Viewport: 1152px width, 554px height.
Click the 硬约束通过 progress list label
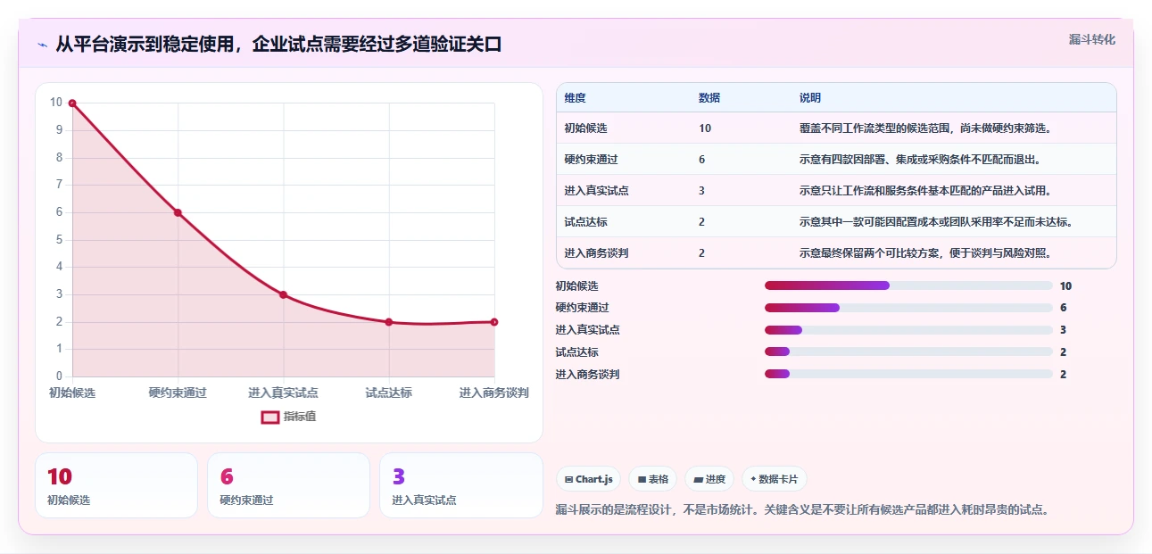(x=582, y=308)
